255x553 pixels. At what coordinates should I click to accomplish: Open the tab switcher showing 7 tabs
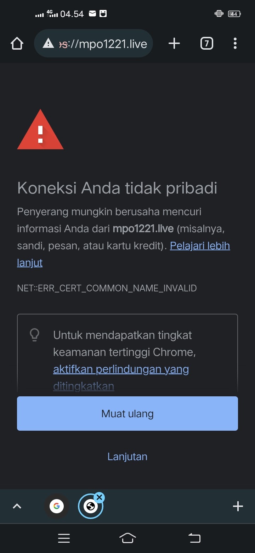click(x=206, y=43)
